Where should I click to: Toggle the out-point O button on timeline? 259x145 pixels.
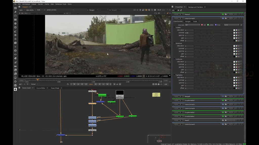pyautogui.click(x=111, y=84)
